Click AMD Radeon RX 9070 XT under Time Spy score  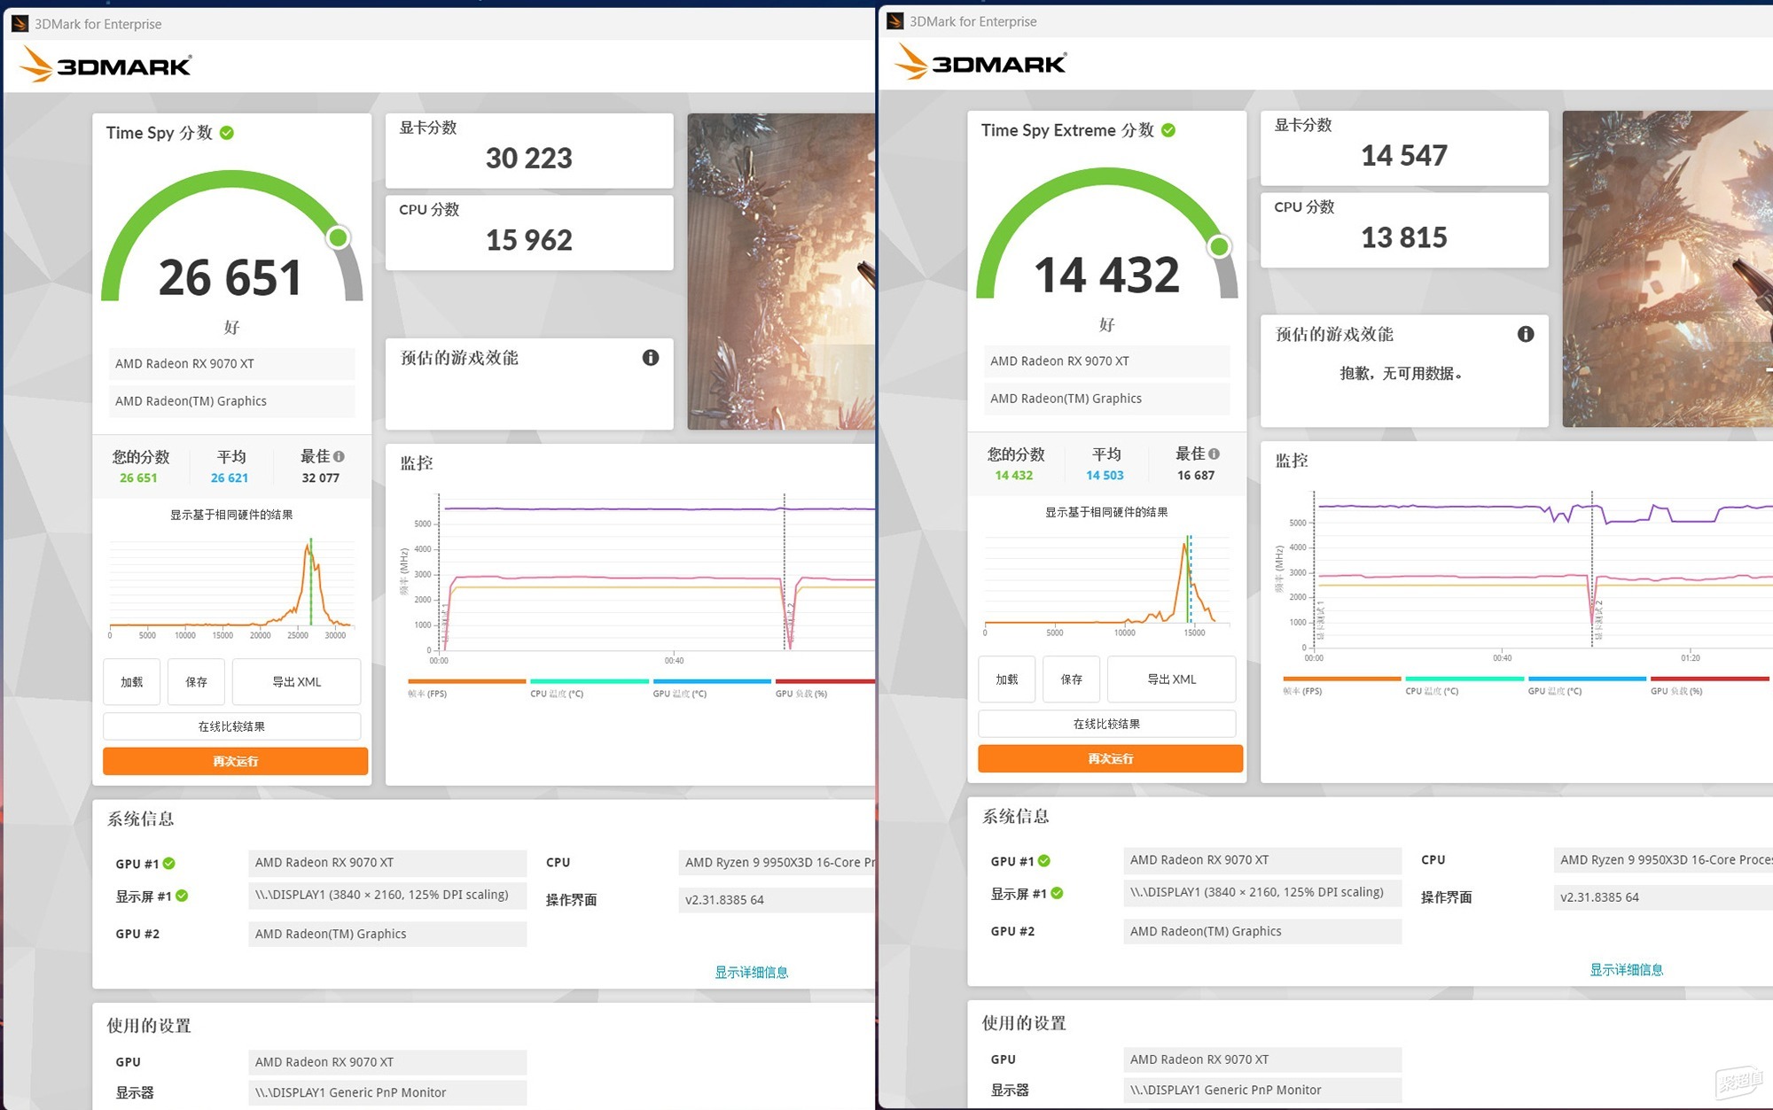tap(231, 363)
